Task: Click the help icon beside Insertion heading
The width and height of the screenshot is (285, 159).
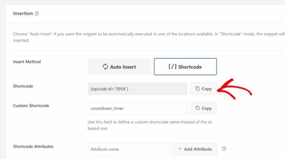Action: click(37, 14)
